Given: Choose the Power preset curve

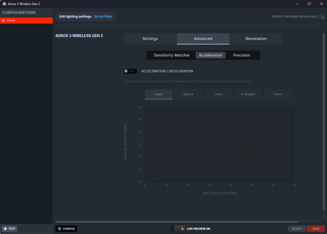Looking at the screenshot, I should [x=278, y=94].
